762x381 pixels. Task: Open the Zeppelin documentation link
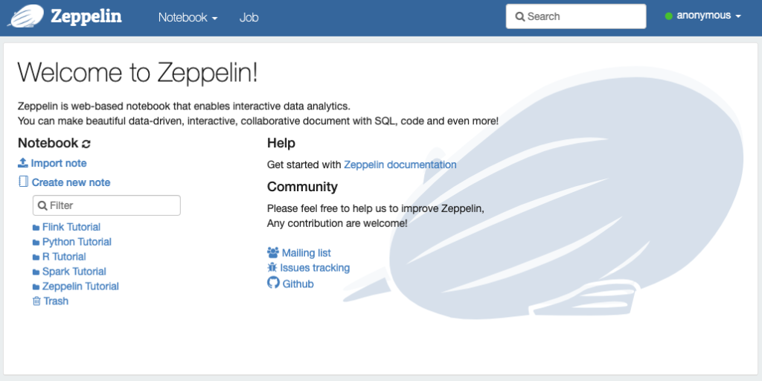click(400, 164)
